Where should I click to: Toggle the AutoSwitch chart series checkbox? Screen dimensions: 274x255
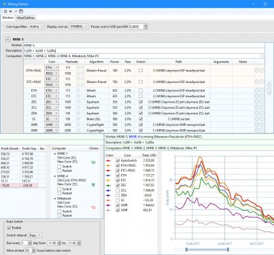pyautogui.click(x=118, y=160)
